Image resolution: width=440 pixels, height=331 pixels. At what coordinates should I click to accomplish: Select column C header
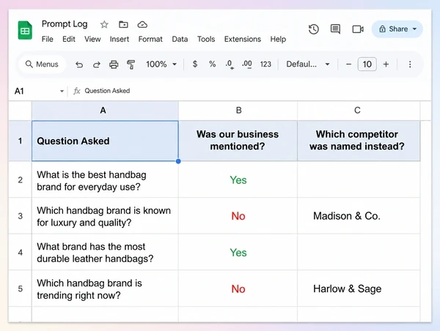tap(359, 111)
